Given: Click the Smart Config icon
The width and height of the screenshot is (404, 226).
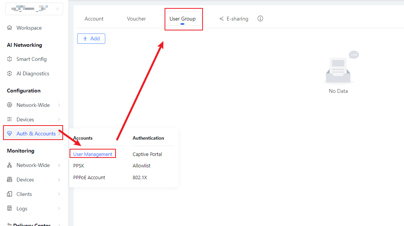Looking at the screenshot, I should tap(10, 59).
